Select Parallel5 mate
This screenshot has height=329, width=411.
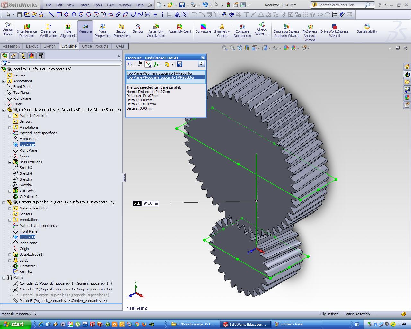pos(63,301)
